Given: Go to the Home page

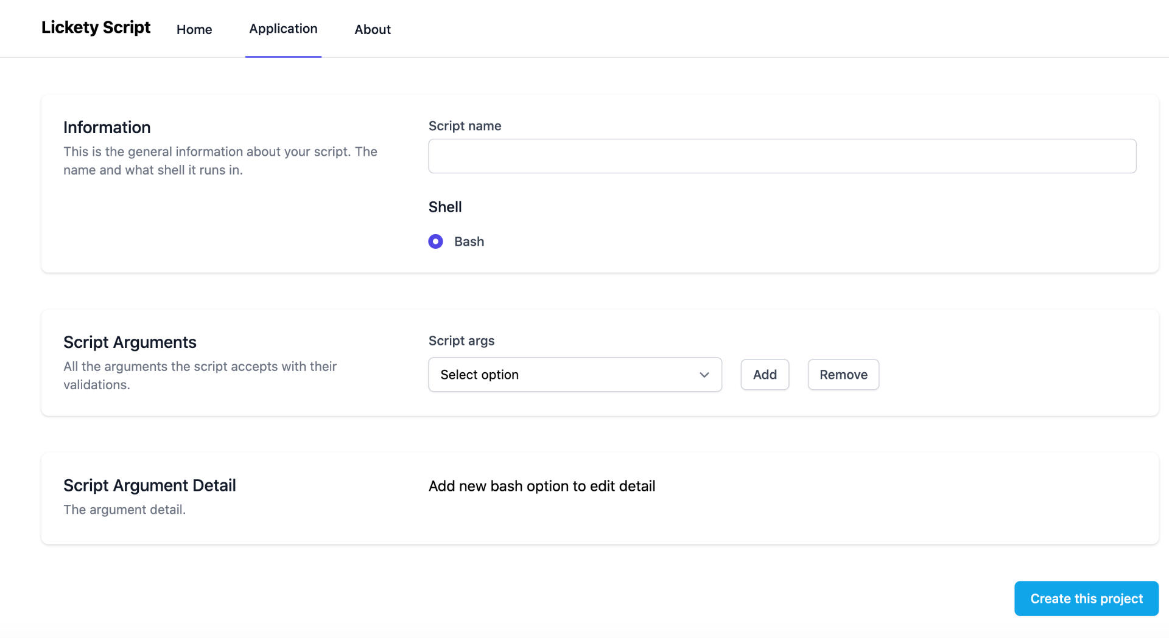Looking at the screenshot, I should (194, 29).
